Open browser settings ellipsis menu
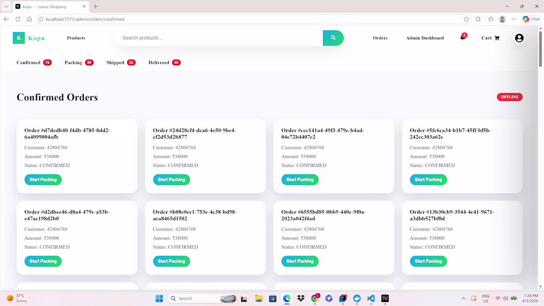The height and width of the screenshot is (306, 544). (x=514, y=19)
